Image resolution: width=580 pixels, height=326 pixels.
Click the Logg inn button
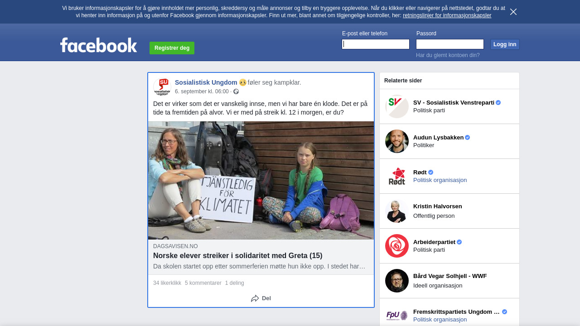(505, 44)
